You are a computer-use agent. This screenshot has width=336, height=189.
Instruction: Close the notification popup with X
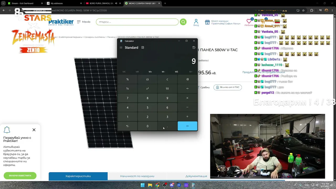tap(34, 130)
